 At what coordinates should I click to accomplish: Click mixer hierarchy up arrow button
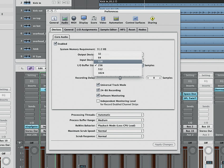tap(22, 68)
